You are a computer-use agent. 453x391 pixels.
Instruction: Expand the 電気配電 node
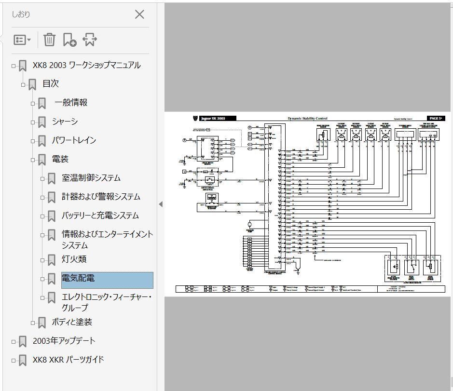click(42, 279)
